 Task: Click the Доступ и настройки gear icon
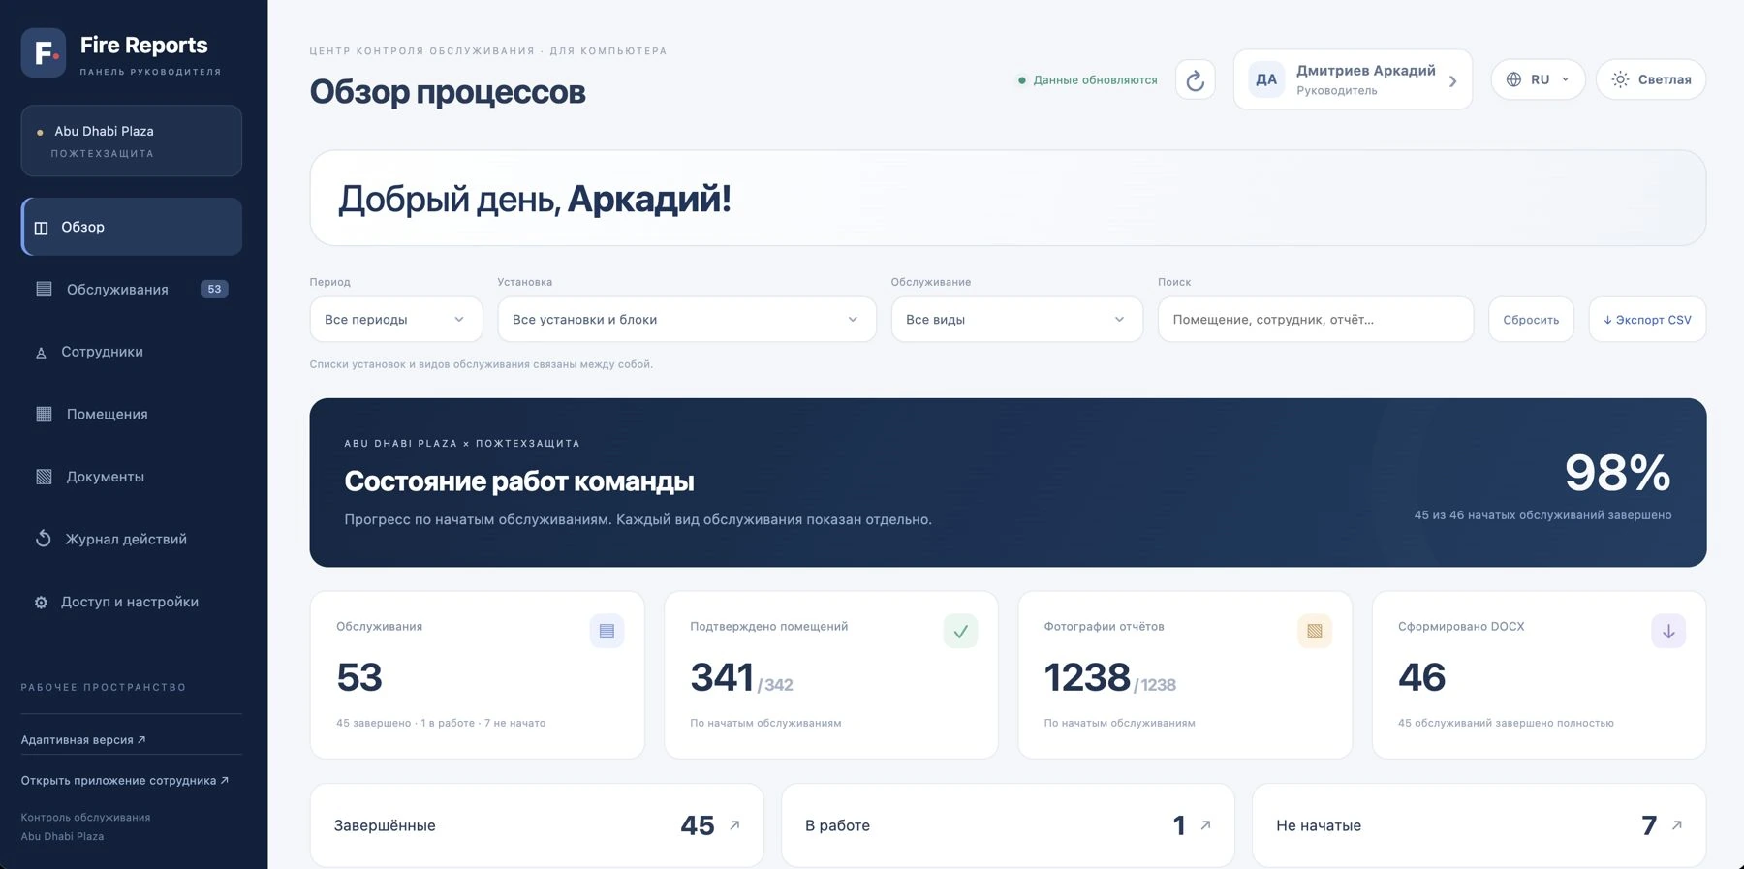point(41,603)
